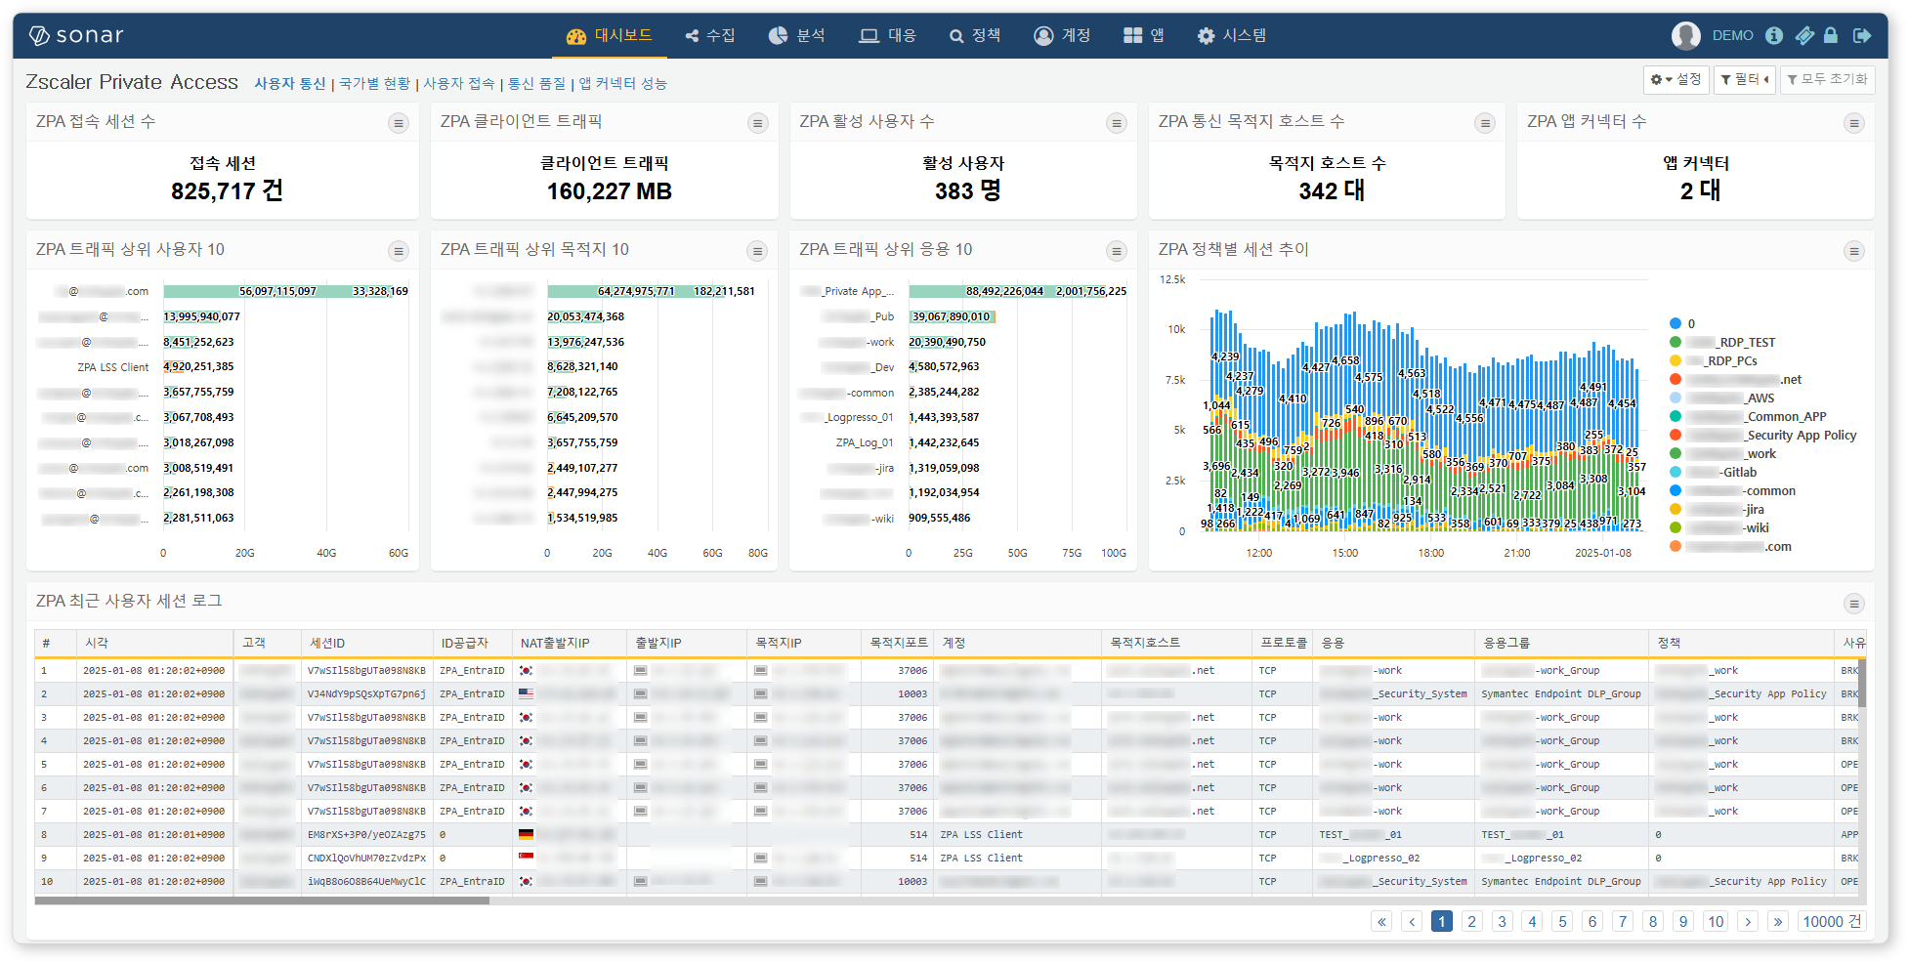The height and width of the screenshot is (964, 1909).
Task: Go to page 10
Action: click(x=1716, y=921)
